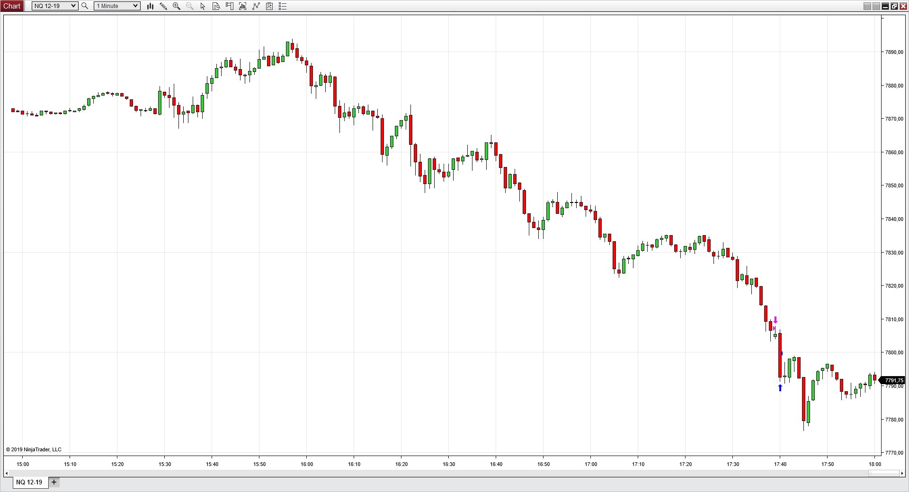Restore the chart window size
The width and height of the screenshot is (909, 492).
(894, 6)
